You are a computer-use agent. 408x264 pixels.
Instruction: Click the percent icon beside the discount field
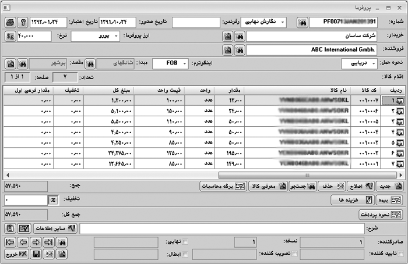52,200
